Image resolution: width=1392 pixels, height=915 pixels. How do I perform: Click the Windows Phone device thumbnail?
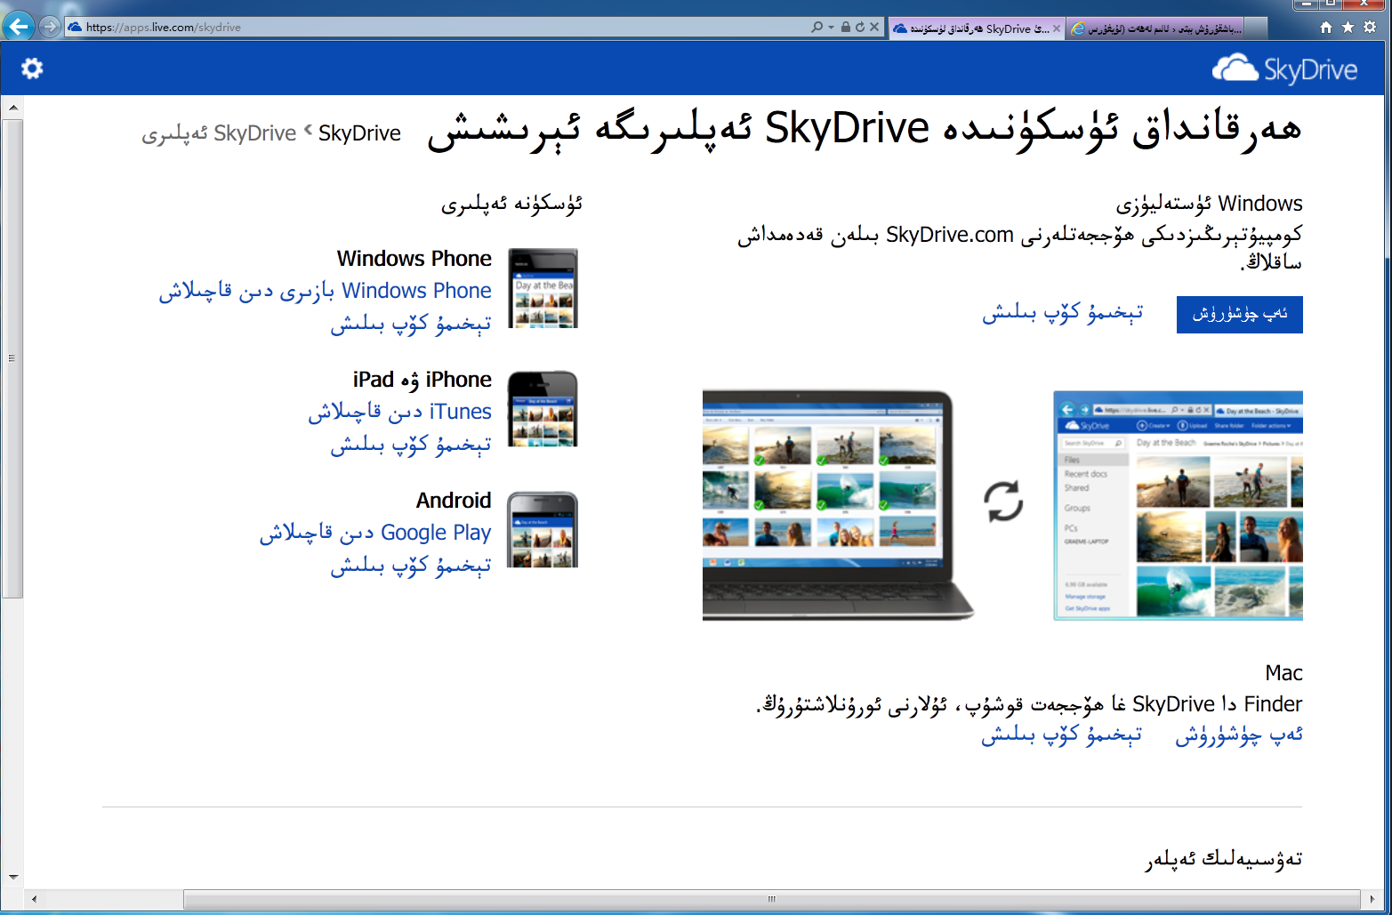pos(543,288)
